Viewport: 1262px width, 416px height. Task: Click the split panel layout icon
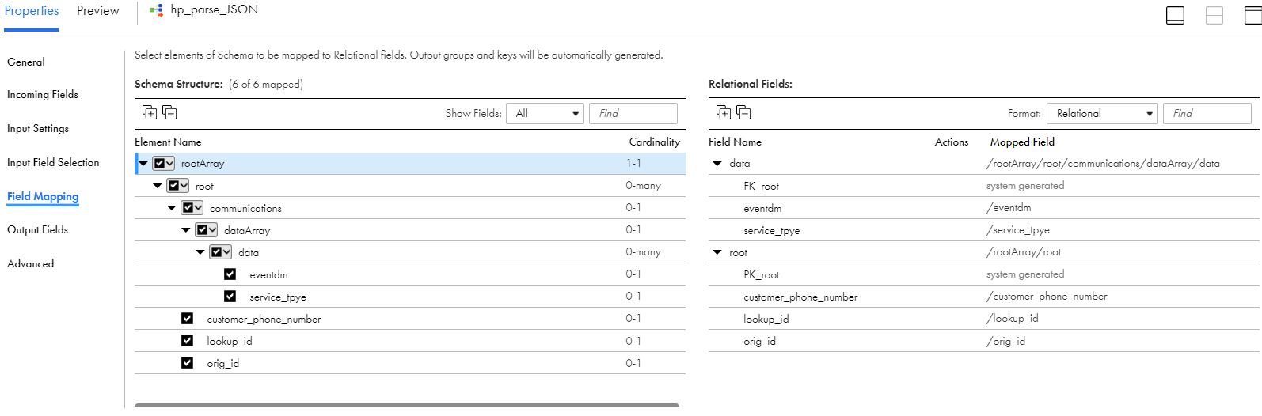coord(1214,15)
